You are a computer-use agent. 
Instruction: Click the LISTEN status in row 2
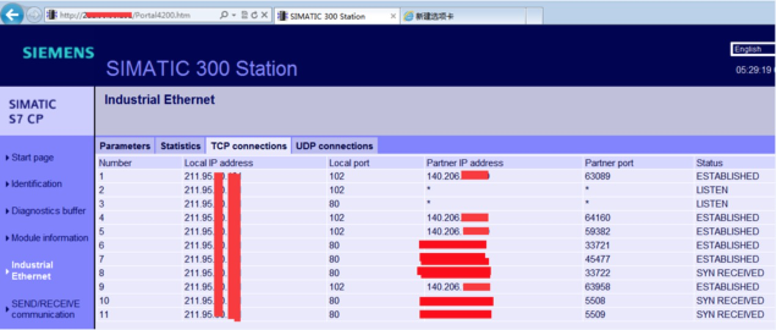(712, 190)
